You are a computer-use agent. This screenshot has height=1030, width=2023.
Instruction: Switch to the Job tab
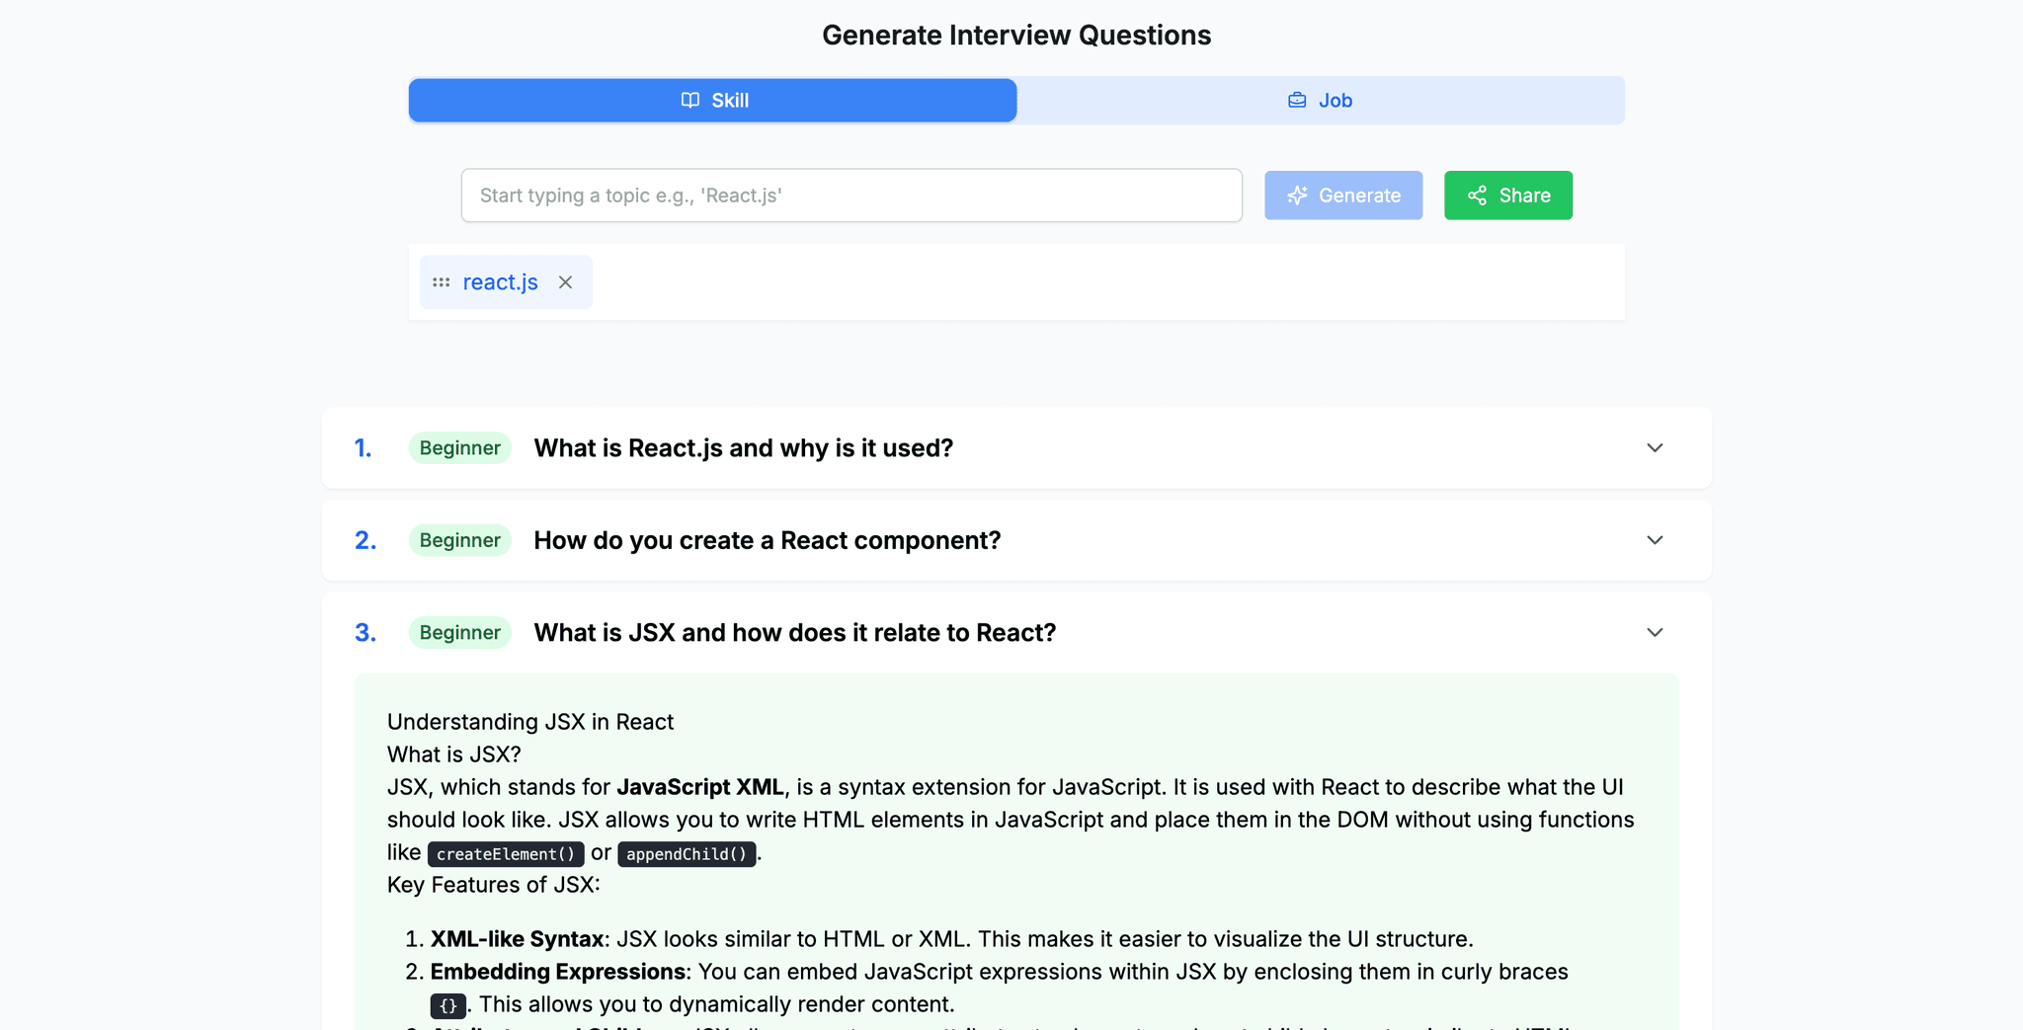point(1321,100)
